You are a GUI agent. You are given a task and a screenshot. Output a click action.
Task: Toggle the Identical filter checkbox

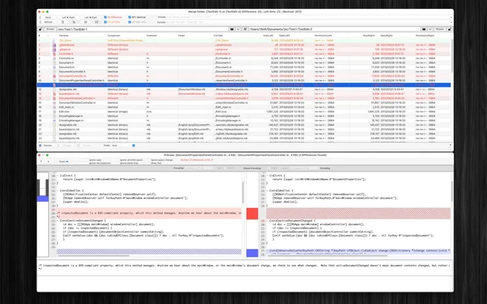click(130, 18)
